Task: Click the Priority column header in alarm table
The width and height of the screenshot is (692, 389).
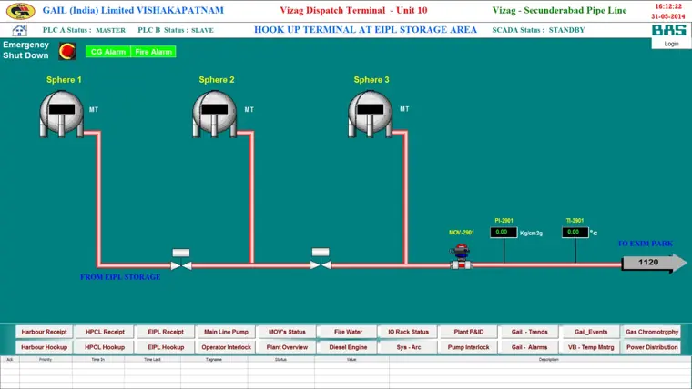Action: click(46, 360)
